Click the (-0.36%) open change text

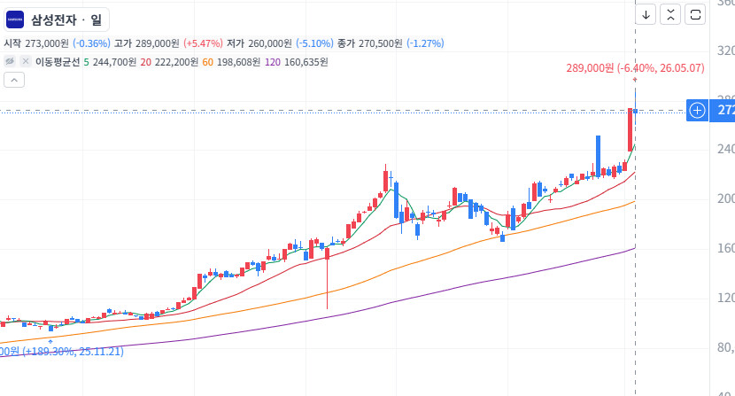(91, 43)
